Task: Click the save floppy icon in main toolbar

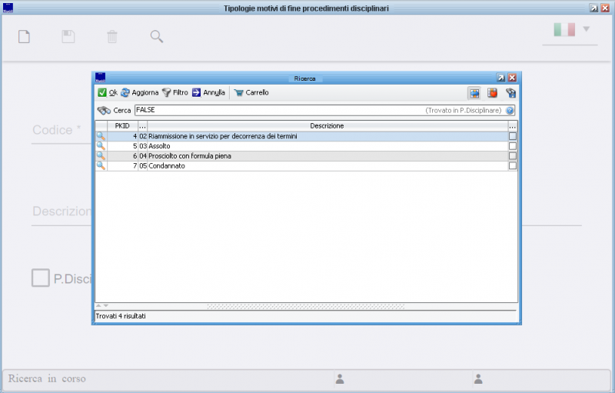Action: pyautogui.click(x=68, y=36)
